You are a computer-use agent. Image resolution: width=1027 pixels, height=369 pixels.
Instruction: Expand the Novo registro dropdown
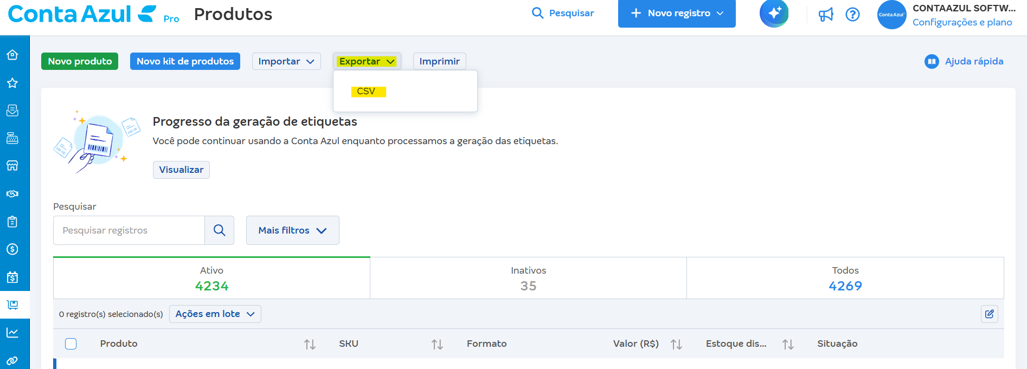677,14
